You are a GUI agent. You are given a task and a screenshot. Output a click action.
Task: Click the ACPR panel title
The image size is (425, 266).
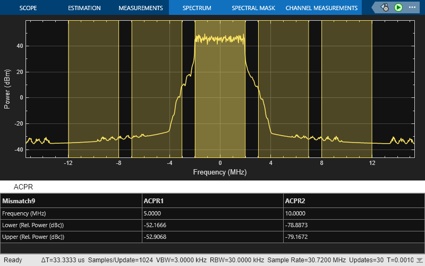[24, 187]
